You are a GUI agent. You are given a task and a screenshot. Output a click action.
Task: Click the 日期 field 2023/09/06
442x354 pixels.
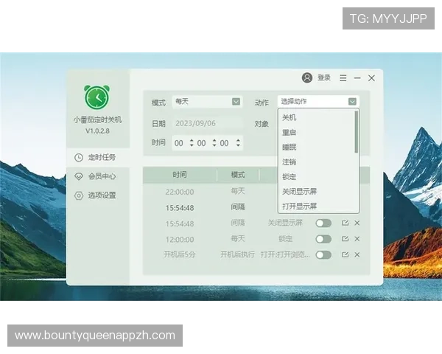(207, 123)
